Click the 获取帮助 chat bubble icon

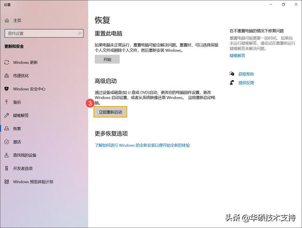tap(232, 74)
